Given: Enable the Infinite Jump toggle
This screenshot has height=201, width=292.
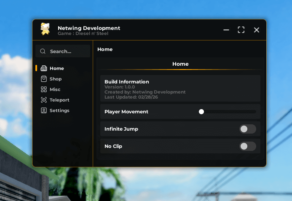Looking at the screenshot, I should tap(248, 129).
